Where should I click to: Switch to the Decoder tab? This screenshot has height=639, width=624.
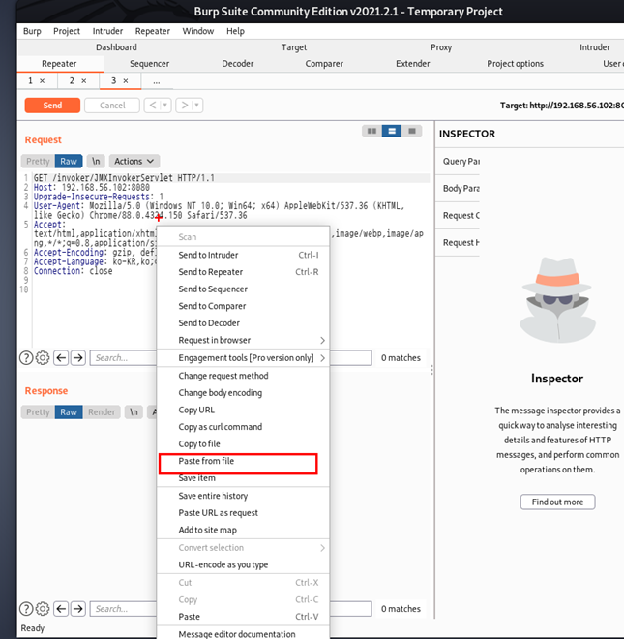coord(238,64)
